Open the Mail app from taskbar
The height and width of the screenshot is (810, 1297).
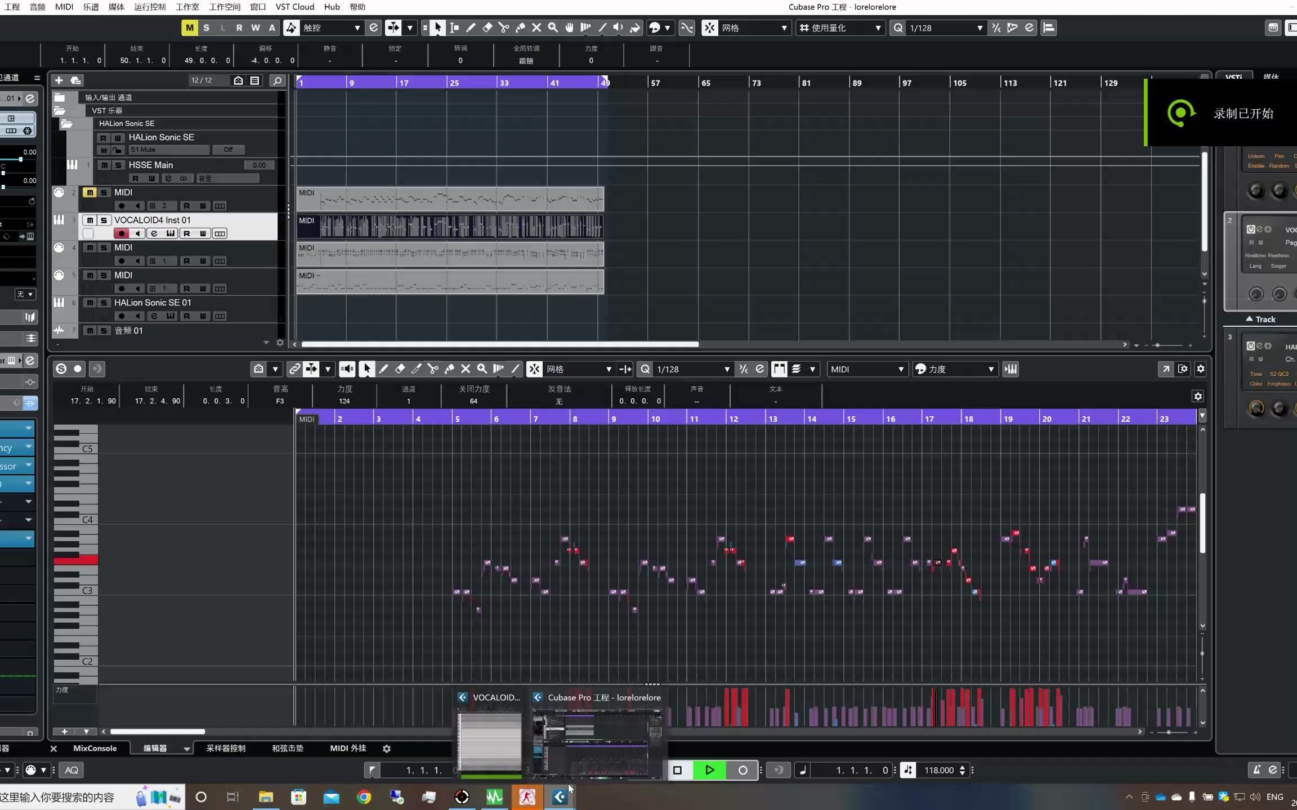click(331, 797)
